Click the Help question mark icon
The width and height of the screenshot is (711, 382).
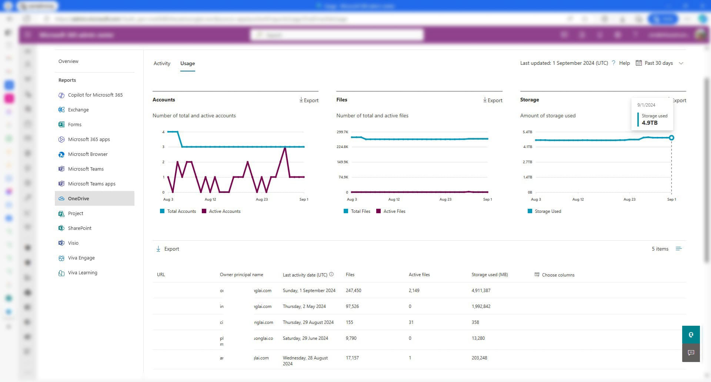coord(614,63)
